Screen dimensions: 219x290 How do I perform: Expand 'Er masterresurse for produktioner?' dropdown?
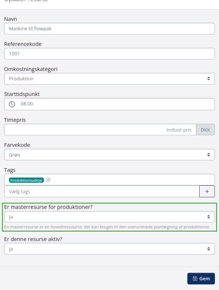click(x=110, y=217)
